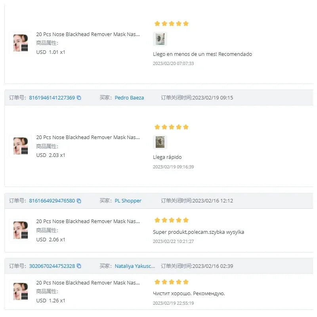Open buyer Pedro Baeza profile
Screen dimensions: 317x317
click(129, 98)
